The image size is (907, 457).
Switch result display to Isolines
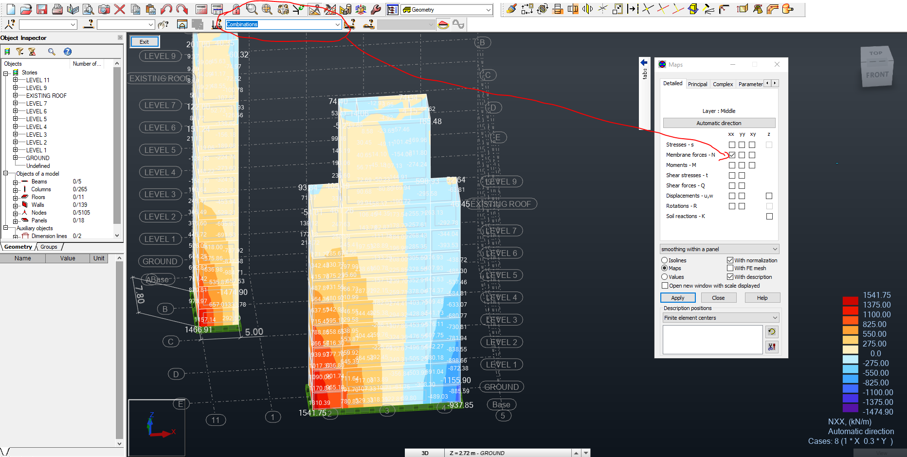pos(665,260)
